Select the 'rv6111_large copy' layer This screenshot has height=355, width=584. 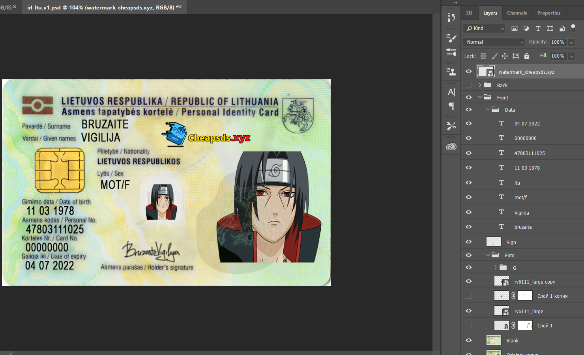(x=534, y=282)
